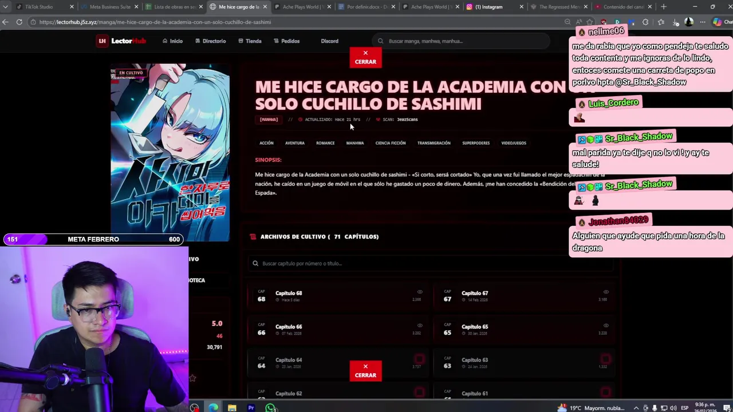Click the rating star icon below the webcam
Screen dimensions: 733x412
pyautogui.click(x=192, y=378)
